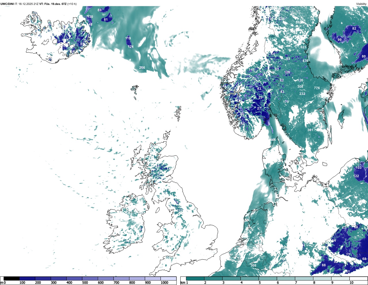The width and height of the screenshot is (368, 285).
Task: Select the 145 value in western Norway
Action: click(252, 70)
